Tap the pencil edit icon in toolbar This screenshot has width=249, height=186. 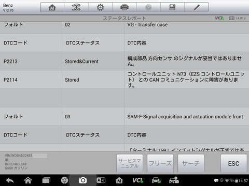tap(197, 7)
